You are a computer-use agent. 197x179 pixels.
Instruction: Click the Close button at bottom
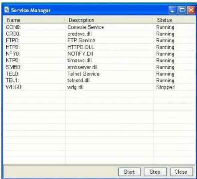[x=181, y=172]
